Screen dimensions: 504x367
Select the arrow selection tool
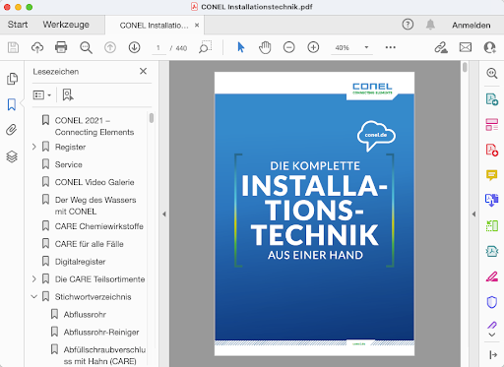click(241, 47)
